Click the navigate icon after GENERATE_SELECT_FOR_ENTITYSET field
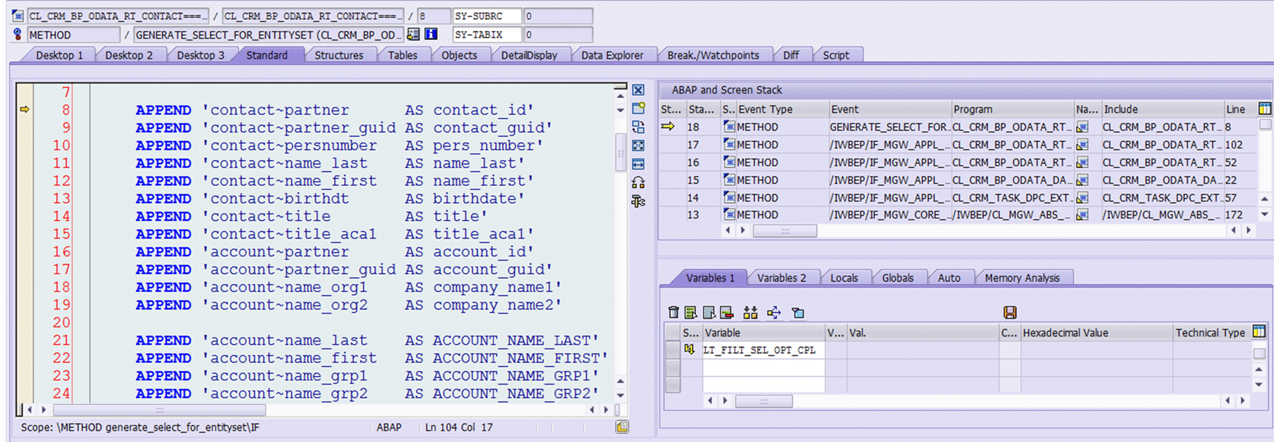This screenshot has width=1274, height=442. (x=413, y=34)
